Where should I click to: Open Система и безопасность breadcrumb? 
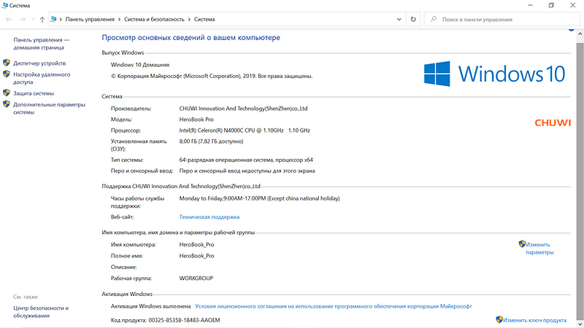point(154,20)
